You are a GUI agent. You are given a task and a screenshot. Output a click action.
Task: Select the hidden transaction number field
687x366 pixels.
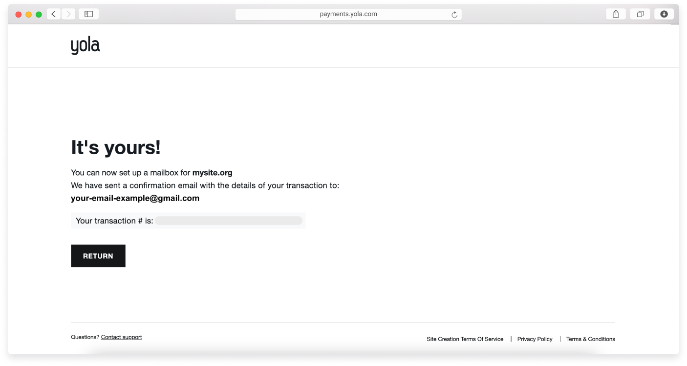pyautogui.click(x=230, y=221)
